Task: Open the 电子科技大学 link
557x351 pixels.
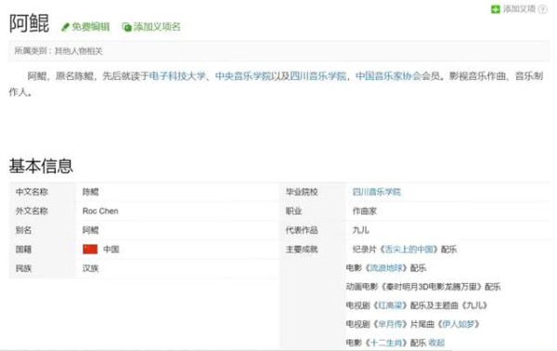Action: (177, 76)
